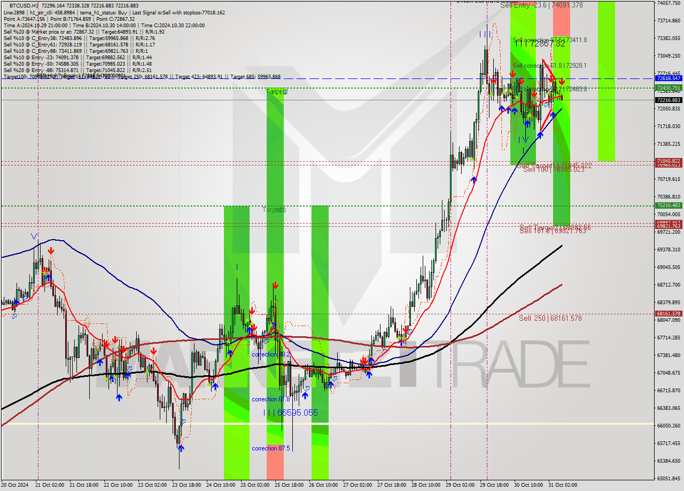Select the '26 Oct 10:00' time label

[323, 485]
